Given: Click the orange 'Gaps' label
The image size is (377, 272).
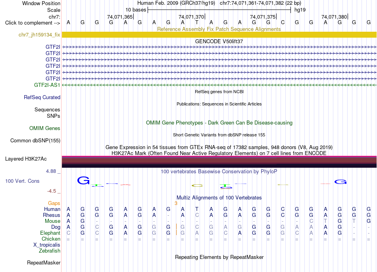Looking at the screenshot, I should [54, 203].
